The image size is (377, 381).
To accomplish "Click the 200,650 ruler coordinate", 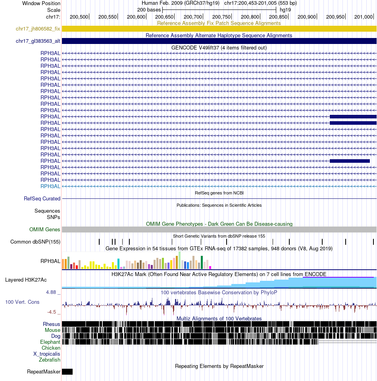I will point(164,17).
